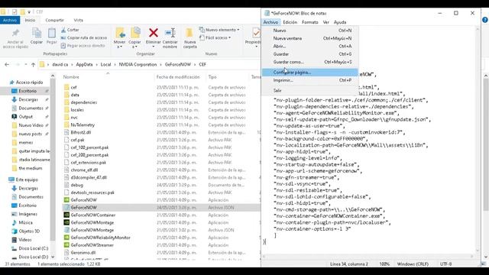489x275 pixels.
Task: Open Fácil acceso dropdown
Action: pos(216,37)
